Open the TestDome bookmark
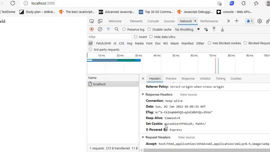This screenshot has height=152, width=270. (8, 12)
